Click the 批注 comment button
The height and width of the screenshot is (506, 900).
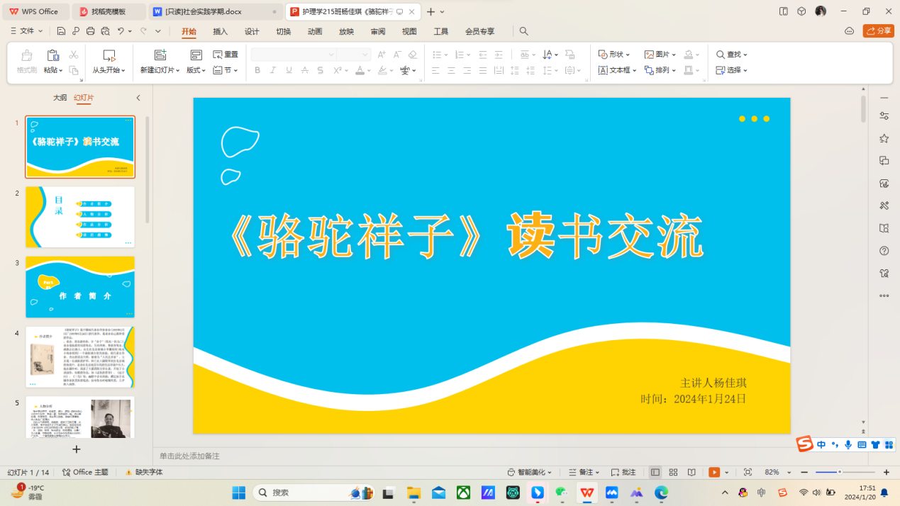pyautogui.click(x=623, y=472)
